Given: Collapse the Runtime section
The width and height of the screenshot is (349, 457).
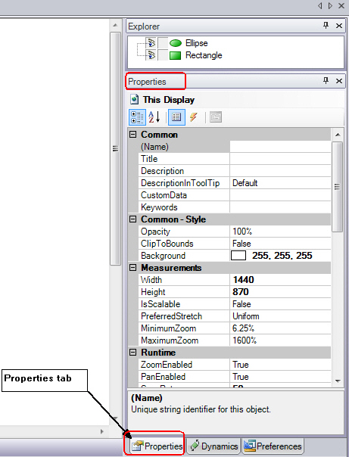Looking at the screenshot, I should (133, 353).
